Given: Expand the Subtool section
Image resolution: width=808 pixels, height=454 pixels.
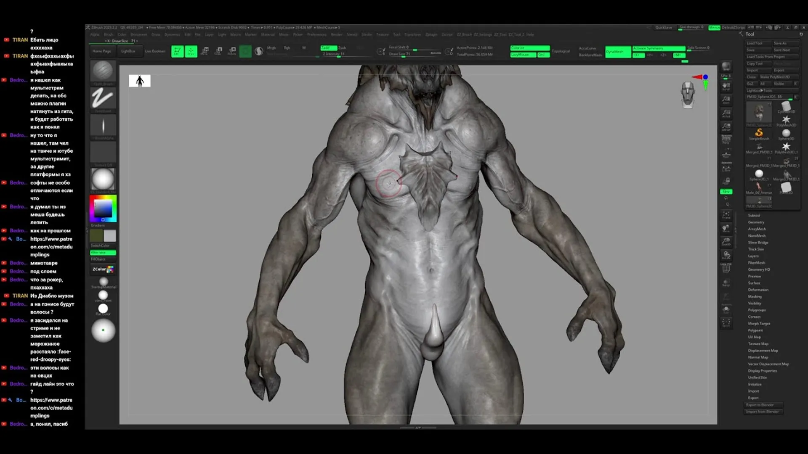Looking at the screenshot, I should [754, 215].
